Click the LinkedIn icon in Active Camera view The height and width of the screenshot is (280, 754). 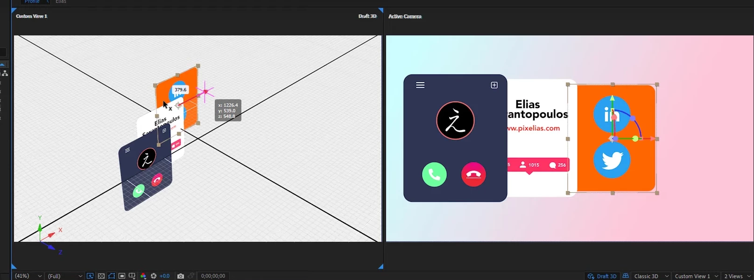pyautogui.click(x=611, y=114)
